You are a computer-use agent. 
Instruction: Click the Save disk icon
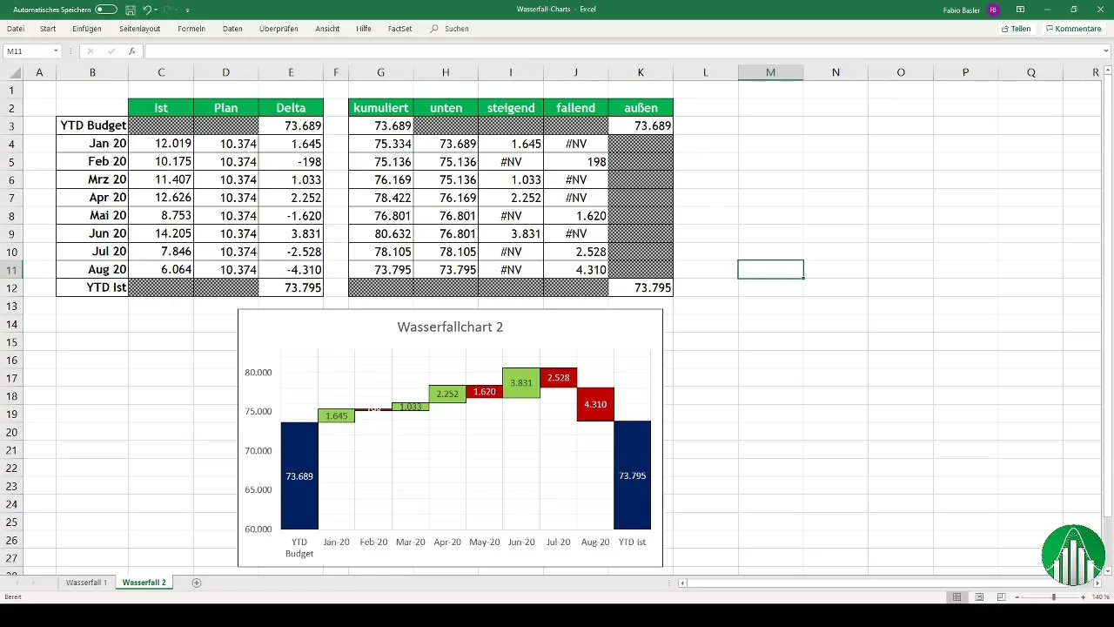click(x=130, y=10)
